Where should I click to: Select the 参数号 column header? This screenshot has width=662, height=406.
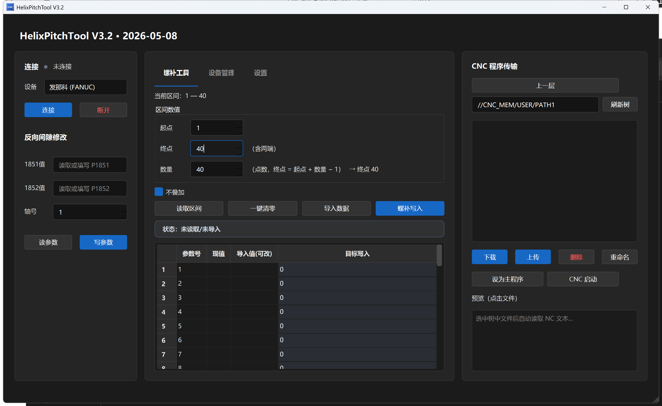pyautogui.click(x=191, y=254)
